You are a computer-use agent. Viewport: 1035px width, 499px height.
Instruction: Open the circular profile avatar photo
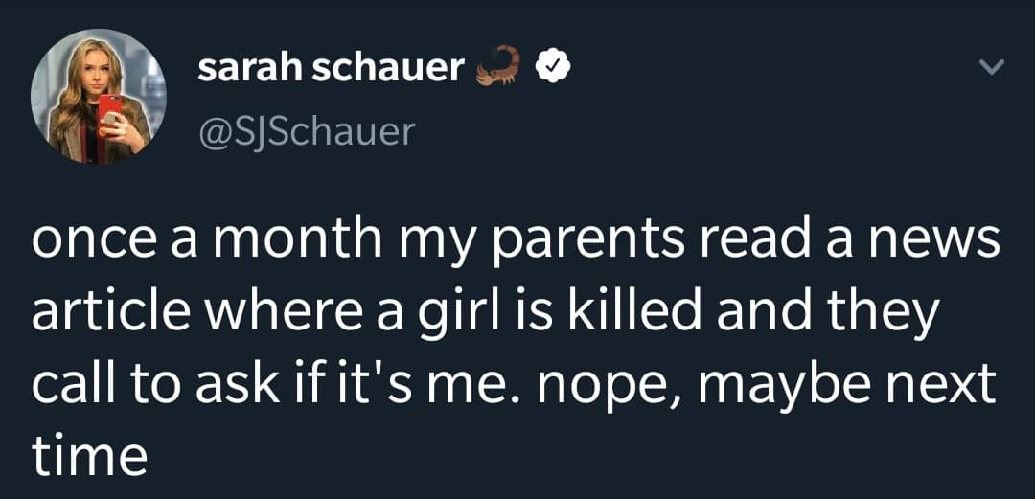[x=99, y=98]
